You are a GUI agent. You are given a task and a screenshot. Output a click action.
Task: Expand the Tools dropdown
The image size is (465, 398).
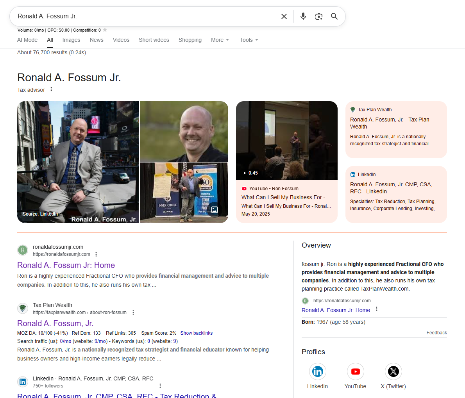[249, 40]
